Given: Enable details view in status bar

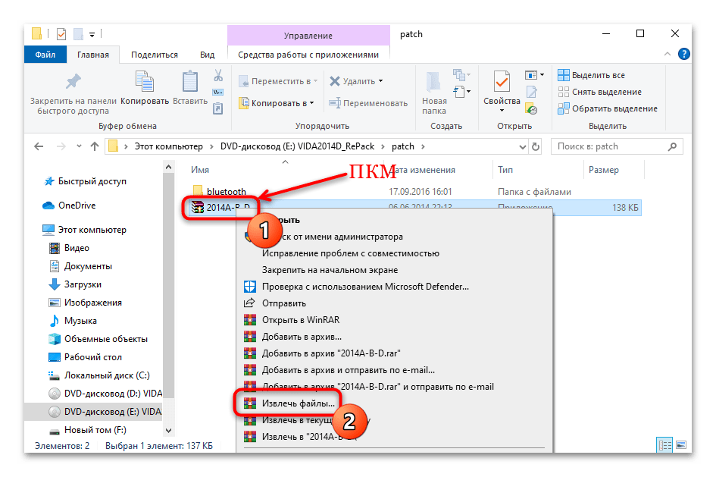Looking at the screenshot, I should pos(664,445).
